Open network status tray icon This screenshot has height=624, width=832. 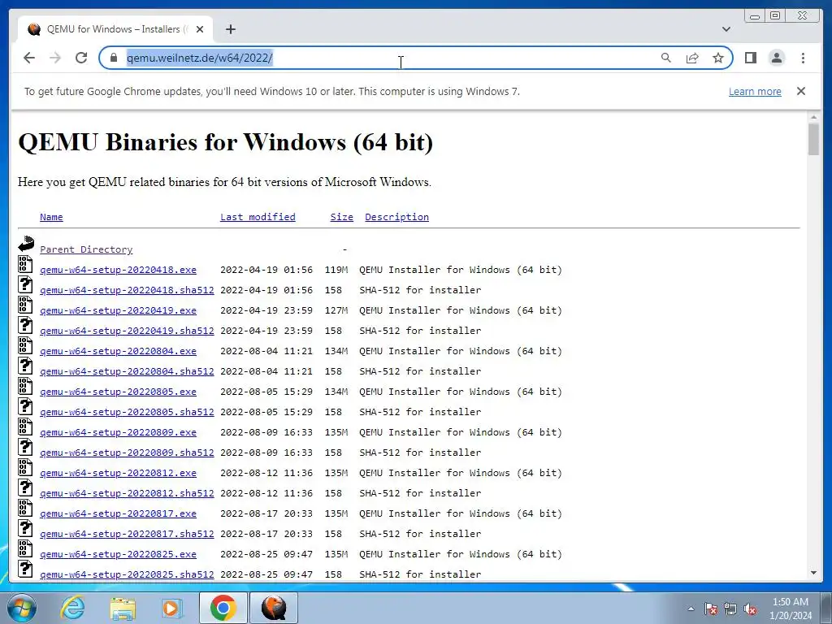click(x=730, y=609)
